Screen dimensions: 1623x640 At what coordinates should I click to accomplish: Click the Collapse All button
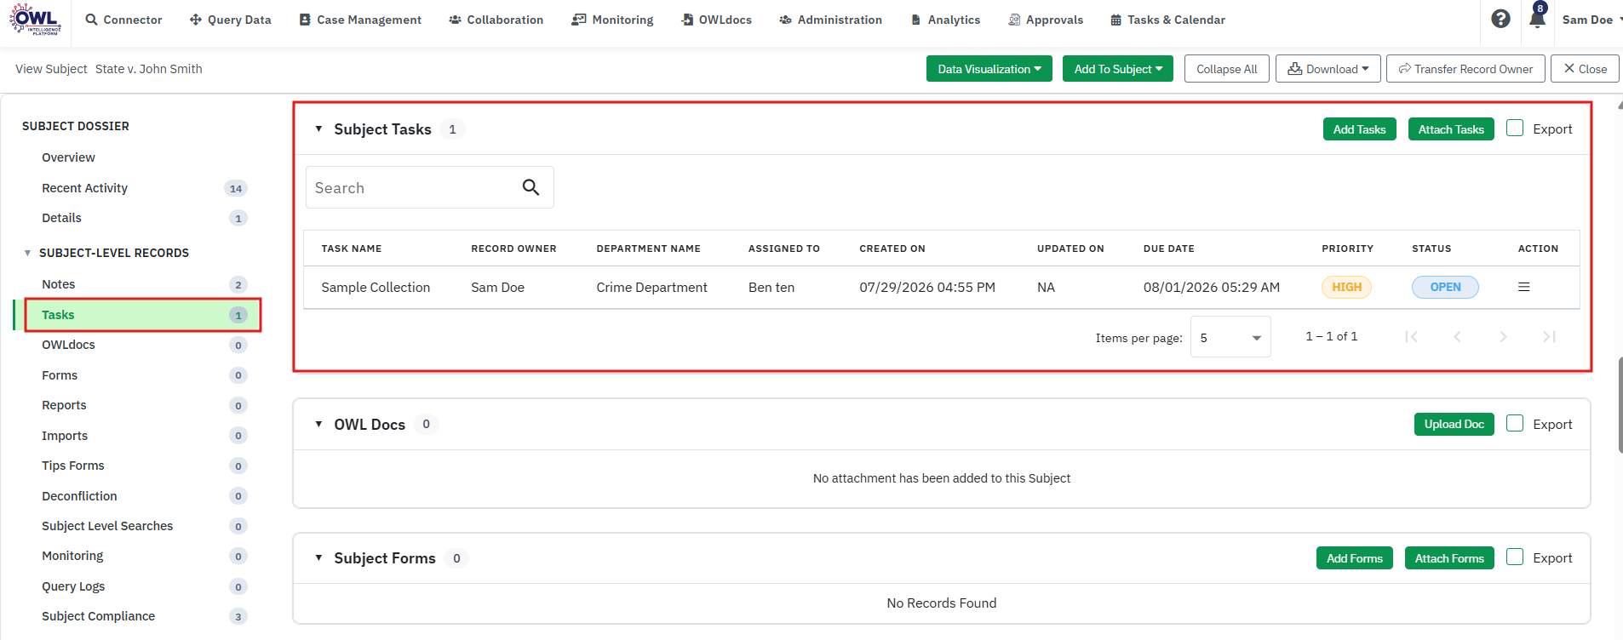(1226, 69)
